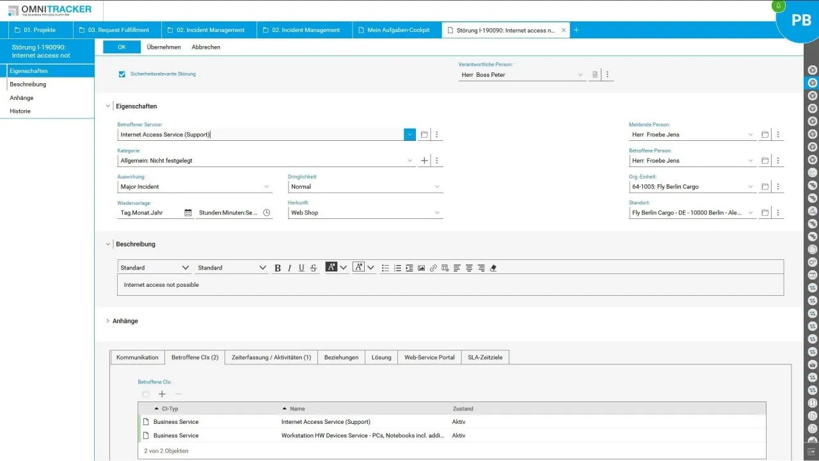This screenshot has width=819, height=461.
Task: Open the Wiedervorlage clock time picker
Action: point(267,213)
